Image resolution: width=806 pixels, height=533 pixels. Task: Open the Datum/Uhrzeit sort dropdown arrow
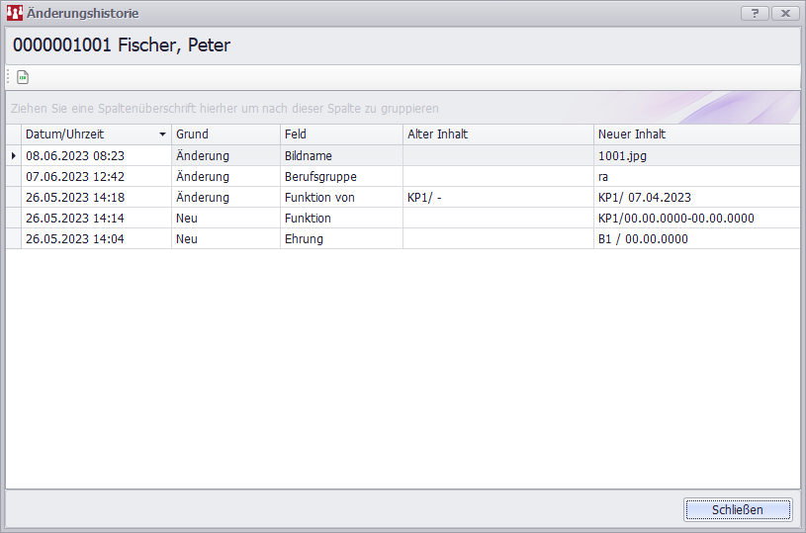coord(162,134)
